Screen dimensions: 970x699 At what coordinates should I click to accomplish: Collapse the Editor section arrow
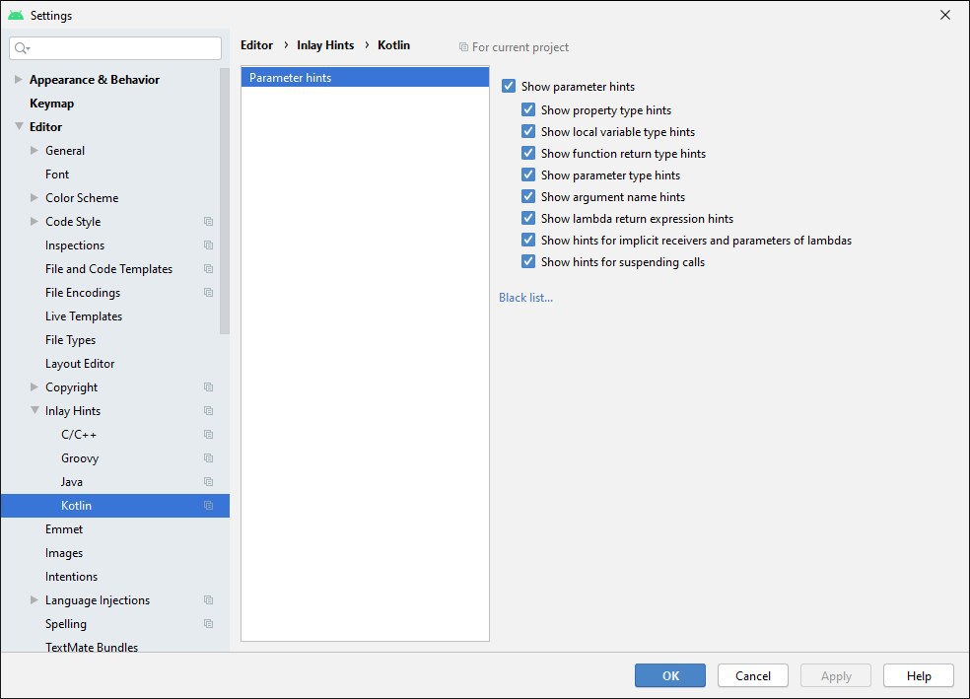(x=19, y=126)
